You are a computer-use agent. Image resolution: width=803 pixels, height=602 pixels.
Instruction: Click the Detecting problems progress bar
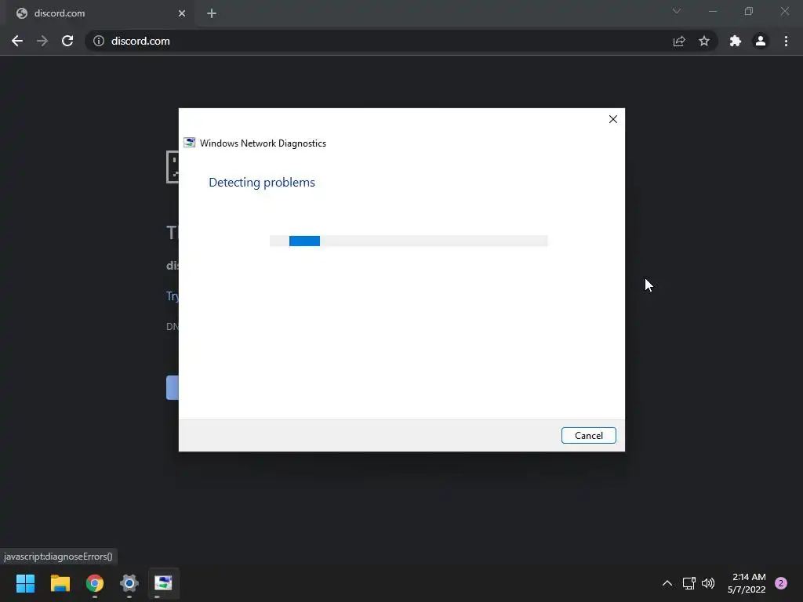(x=408, y=241)
